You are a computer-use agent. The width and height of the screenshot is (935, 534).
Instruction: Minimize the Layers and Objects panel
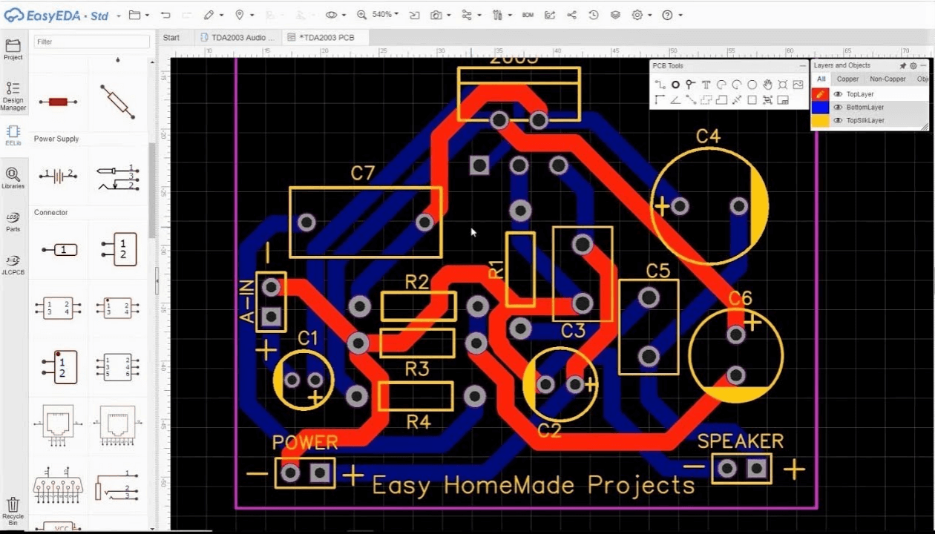pos(923,66)
